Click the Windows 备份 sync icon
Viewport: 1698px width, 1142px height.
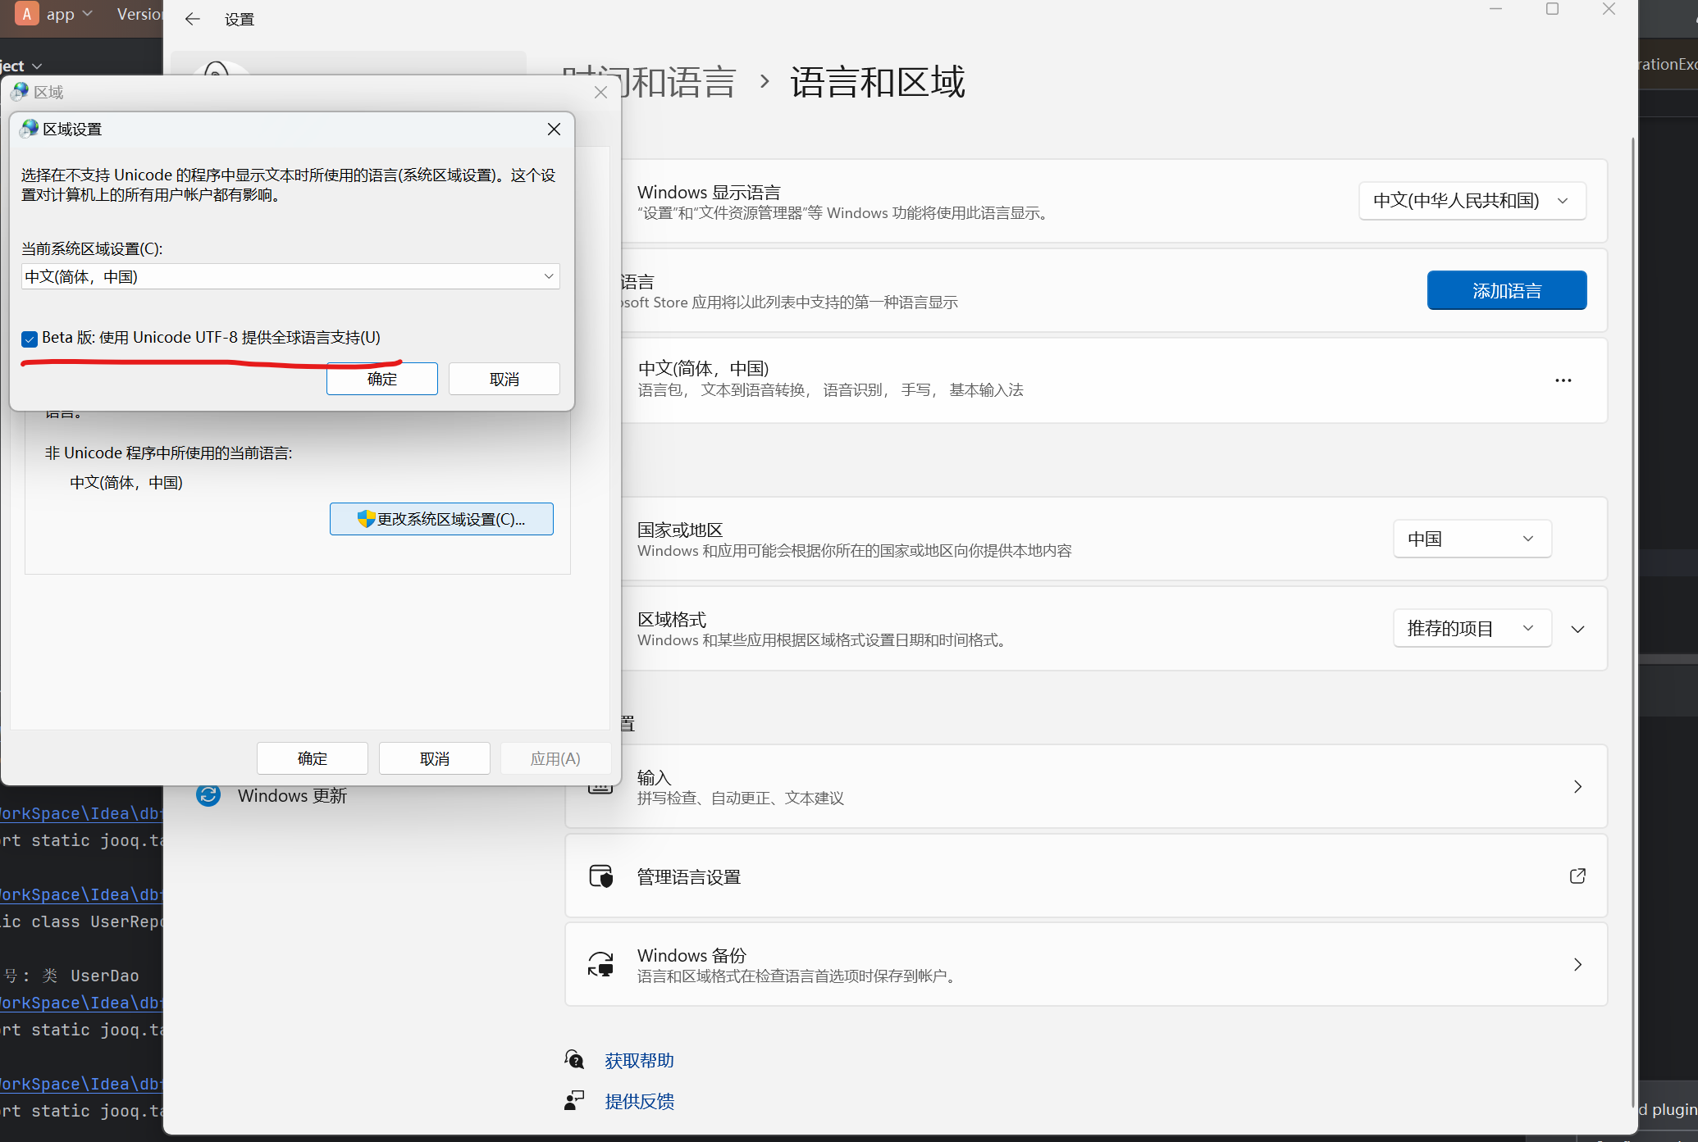[601, 964]
